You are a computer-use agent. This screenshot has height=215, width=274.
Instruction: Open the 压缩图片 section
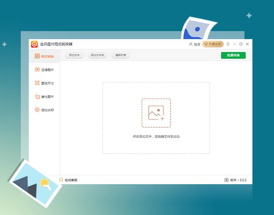coord(44,70)
